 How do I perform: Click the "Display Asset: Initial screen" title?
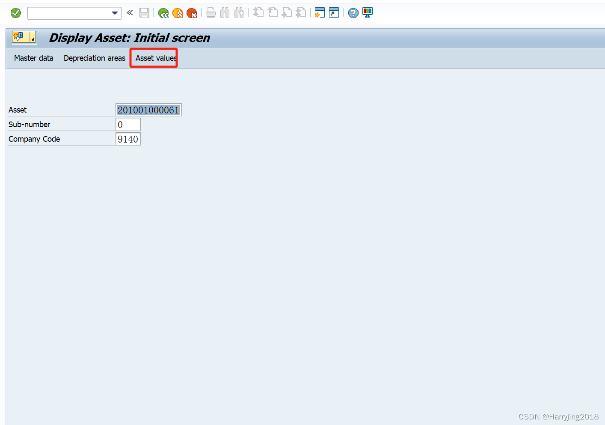click(130, 38)
